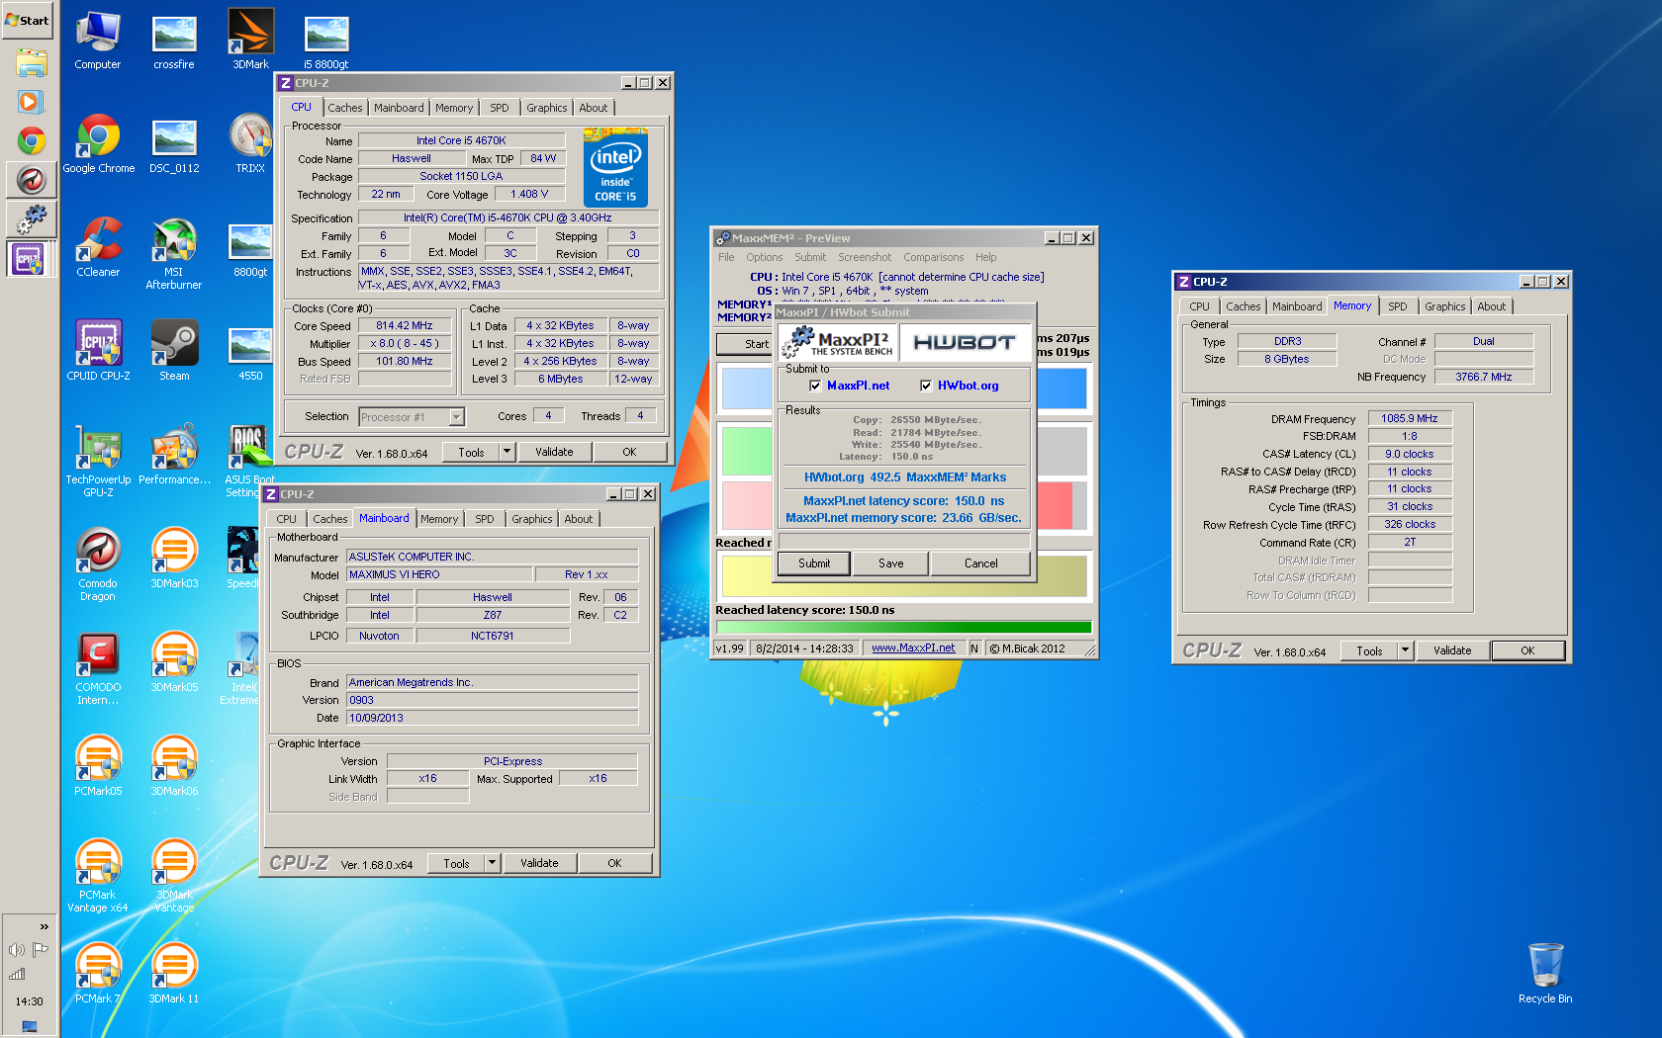
Task: Open the Windows Explorer taskbar icon
Action: coord(31,63)
